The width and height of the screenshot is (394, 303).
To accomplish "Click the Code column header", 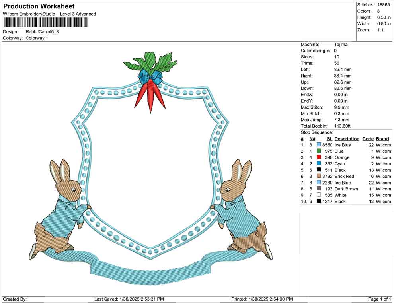I will coord(368,139).
